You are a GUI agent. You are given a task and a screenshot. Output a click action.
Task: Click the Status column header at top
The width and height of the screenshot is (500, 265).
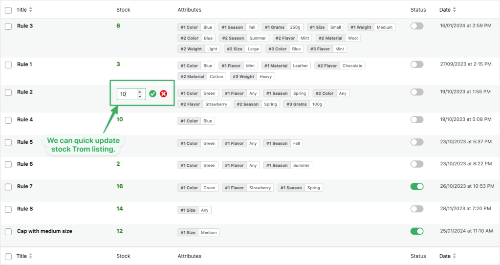(x=418, y=10)
